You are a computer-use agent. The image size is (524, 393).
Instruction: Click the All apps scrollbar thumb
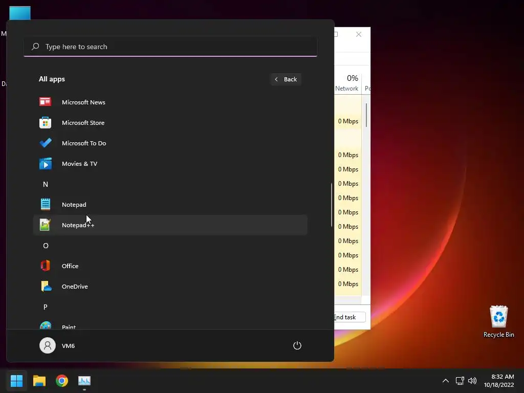point(332,205)
